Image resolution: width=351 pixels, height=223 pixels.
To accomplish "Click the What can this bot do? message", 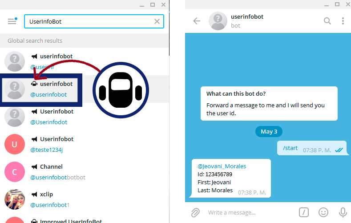I will point(269,103).
